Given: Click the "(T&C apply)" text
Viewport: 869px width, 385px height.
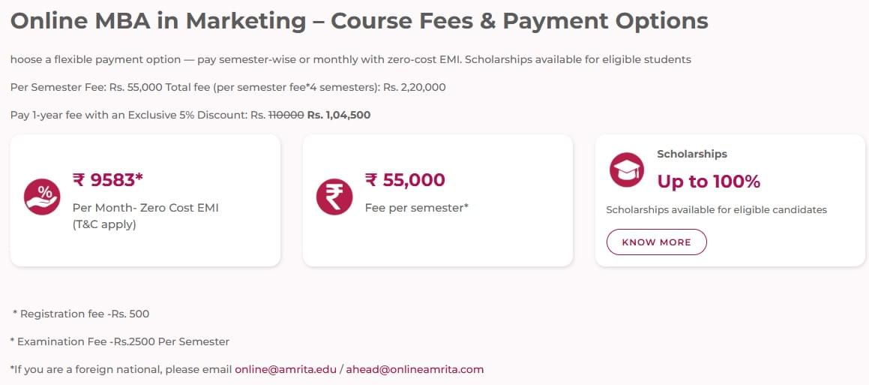Looking at the screenshot, I should [x=104, y=224].
